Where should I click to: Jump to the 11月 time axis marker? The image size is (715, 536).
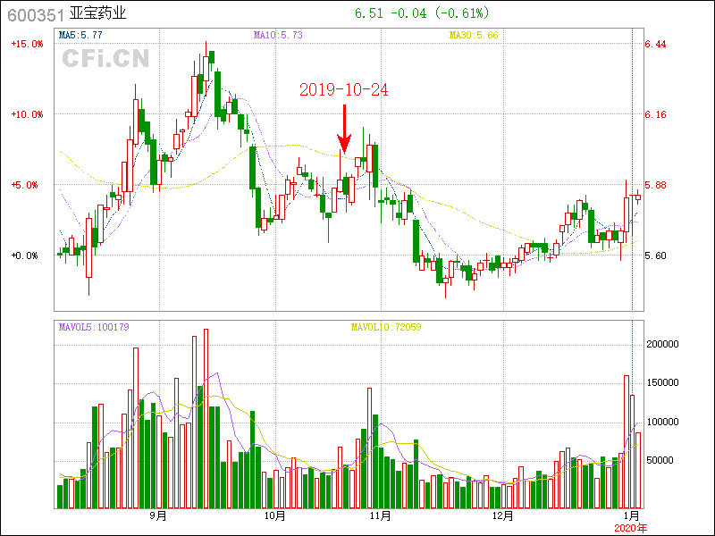tap(381, 515)
